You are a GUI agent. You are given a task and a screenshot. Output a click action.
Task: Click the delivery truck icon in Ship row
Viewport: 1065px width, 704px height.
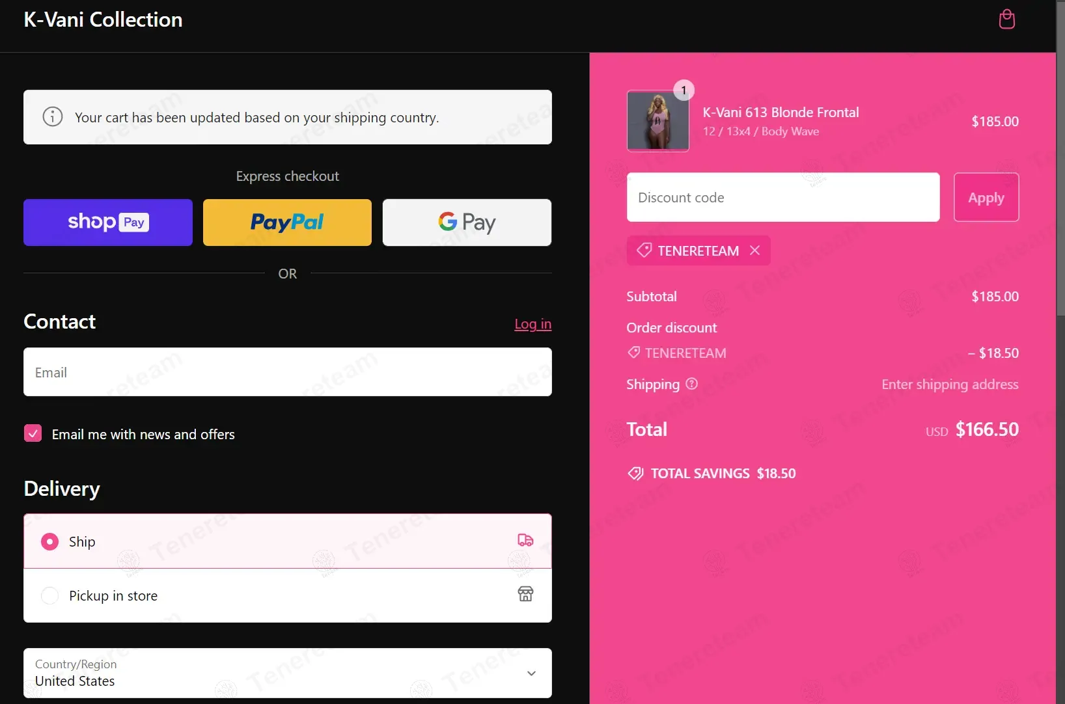(x=525, y=540)
